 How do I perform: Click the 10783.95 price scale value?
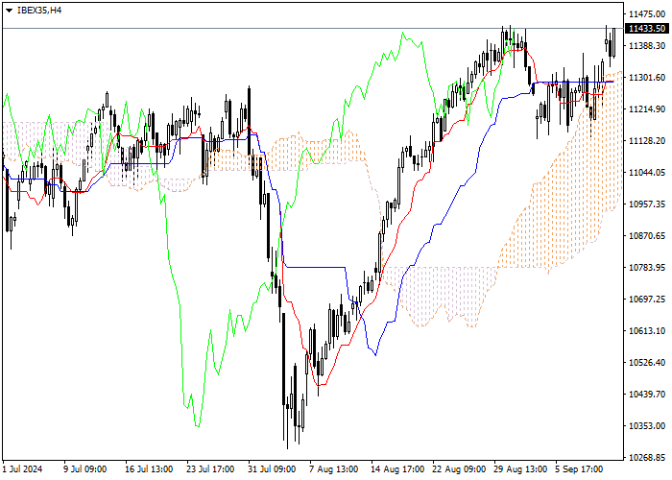[x=647, y=268]
